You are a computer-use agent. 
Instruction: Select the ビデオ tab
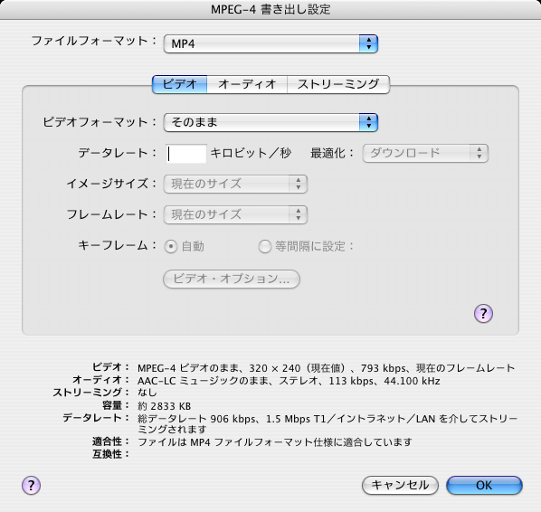(x=180, y=84)
